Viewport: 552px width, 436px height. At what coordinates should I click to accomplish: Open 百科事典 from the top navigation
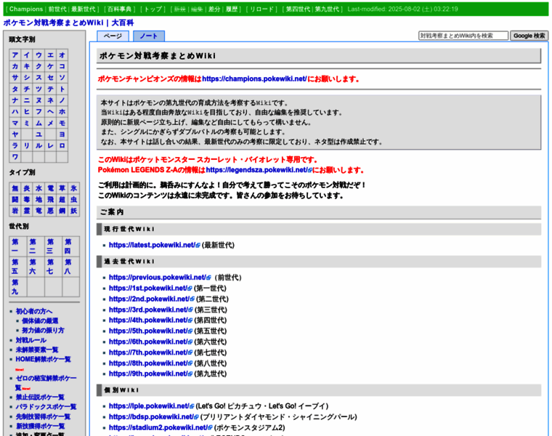tap(120, 9)
